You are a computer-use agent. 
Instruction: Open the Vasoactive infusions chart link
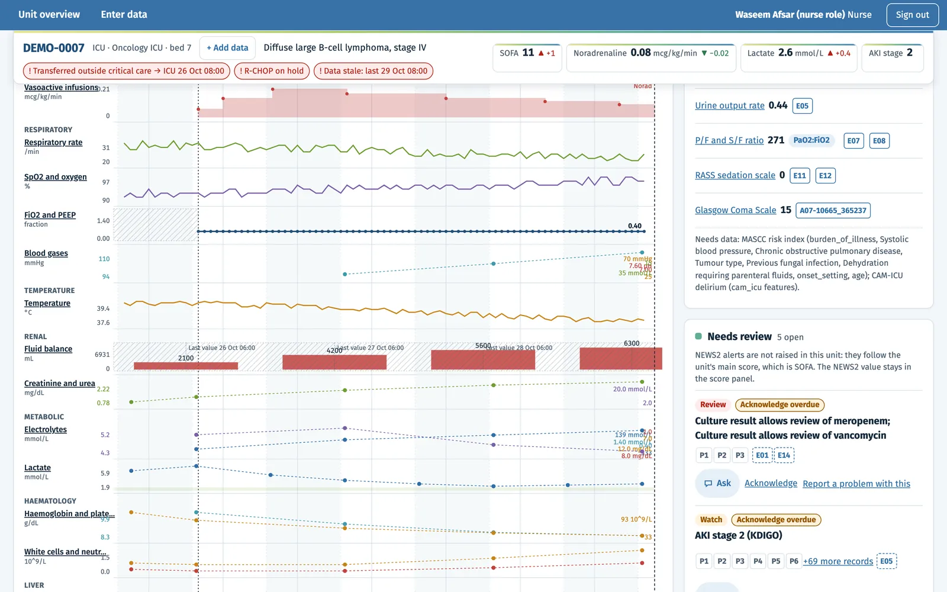coord(62,88)
